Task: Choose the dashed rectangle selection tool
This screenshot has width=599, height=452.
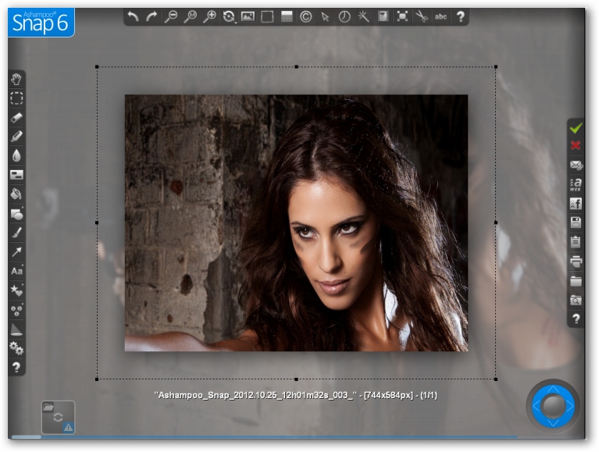Action: [16, 98]
